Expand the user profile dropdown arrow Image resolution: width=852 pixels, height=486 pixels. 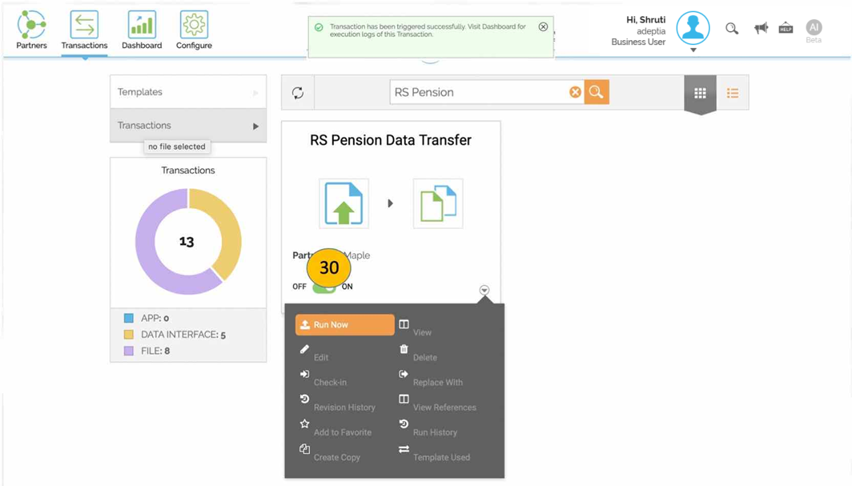pyautogui.click(x=693, y=50)
